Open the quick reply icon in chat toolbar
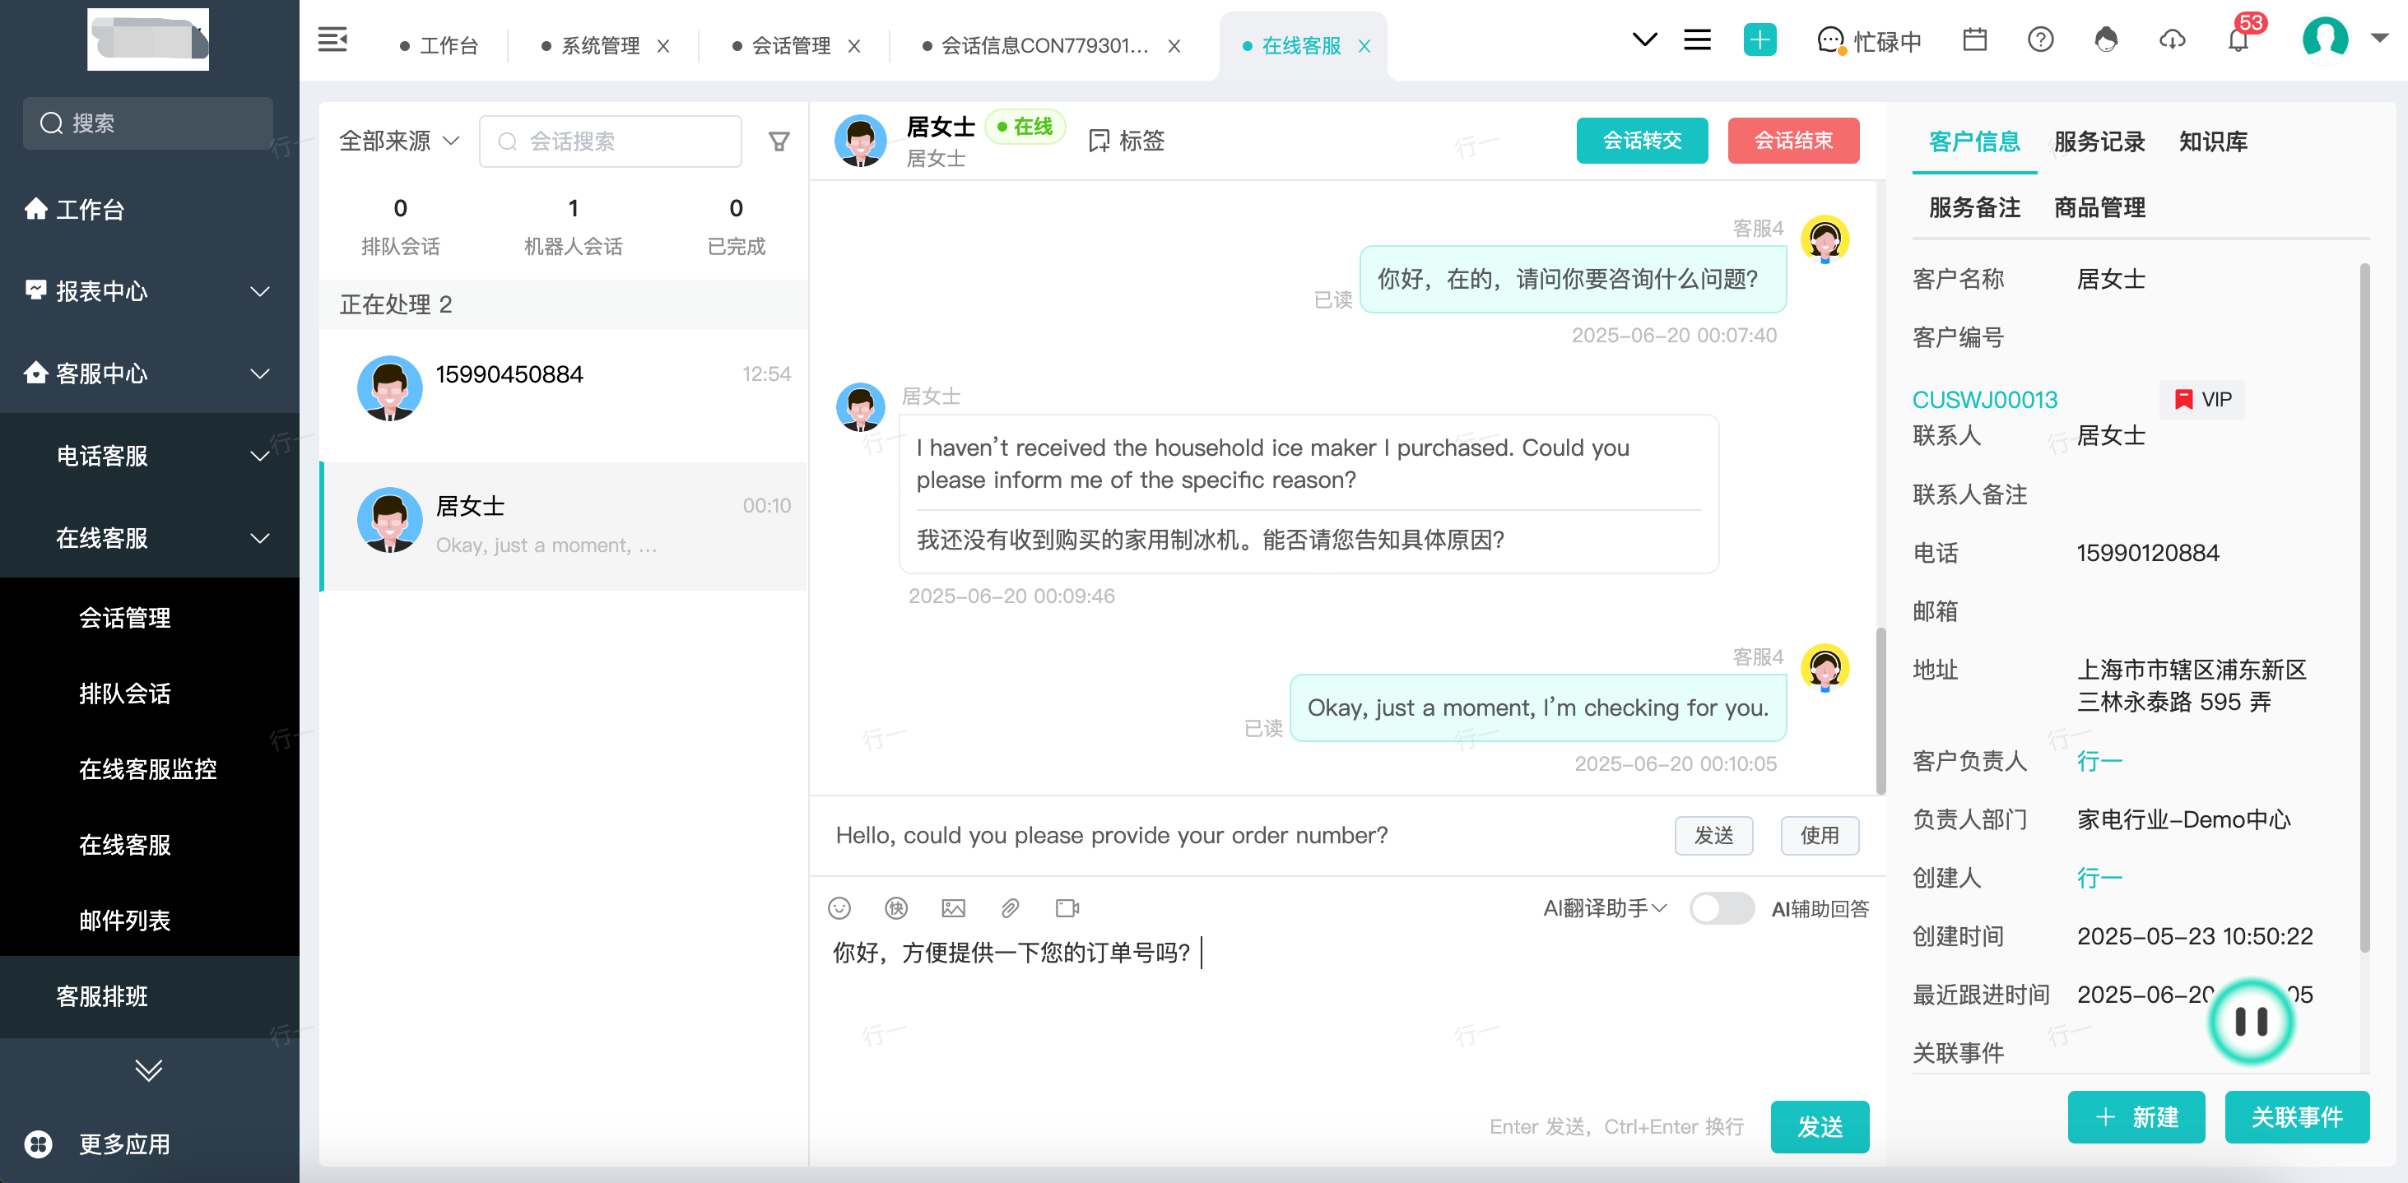The width and height of the screenshot is (2408, 1183). click(895, 907)
